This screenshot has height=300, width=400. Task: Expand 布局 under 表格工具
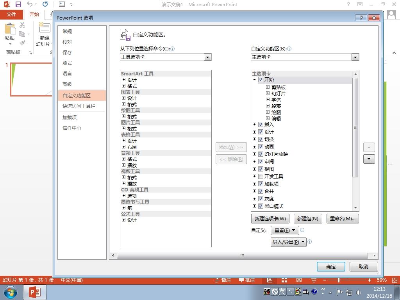[123, 147]
